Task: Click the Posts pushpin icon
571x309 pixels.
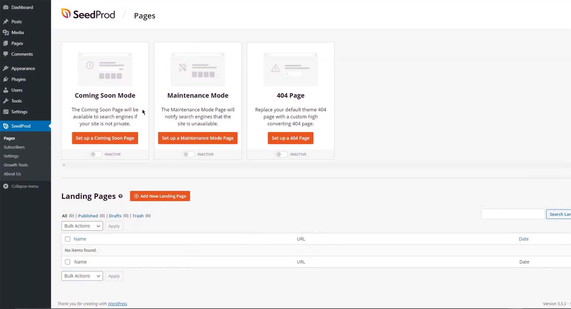Action: (x=6, y=22)
